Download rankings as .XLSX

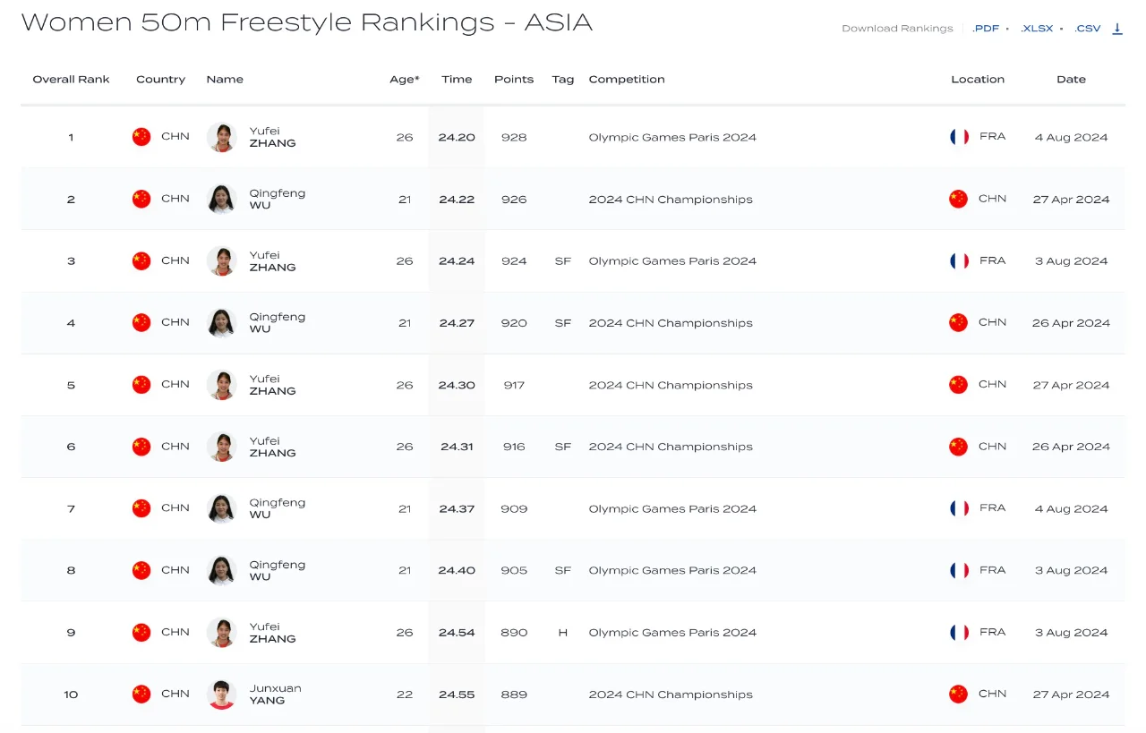pos(1037,29)
